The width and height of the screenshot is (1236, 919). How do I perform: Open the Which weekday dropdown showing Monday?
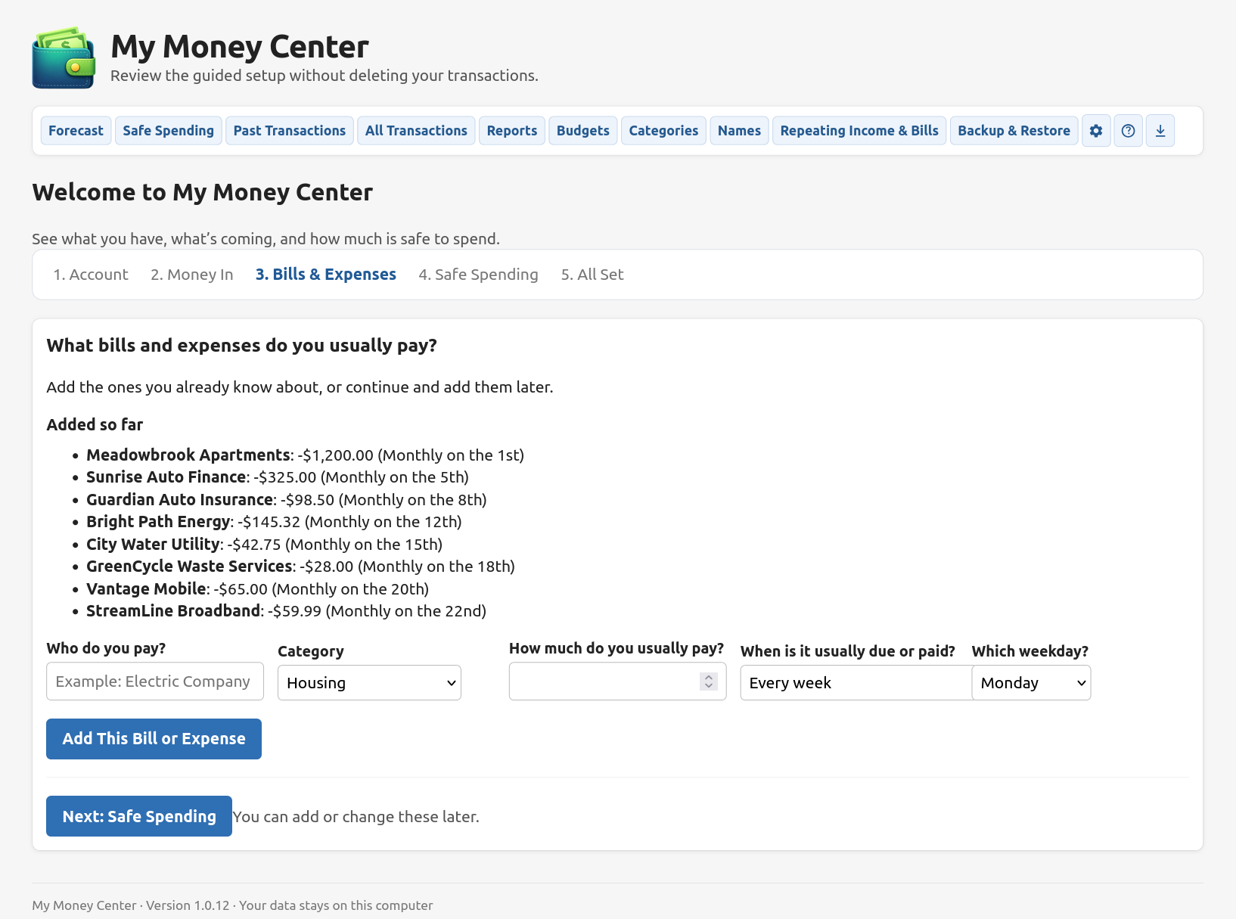(1031, 683)
